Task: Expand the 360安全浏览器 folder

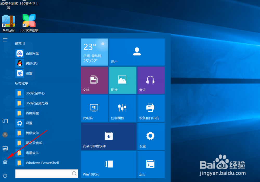Action: (x=47, y=103)
